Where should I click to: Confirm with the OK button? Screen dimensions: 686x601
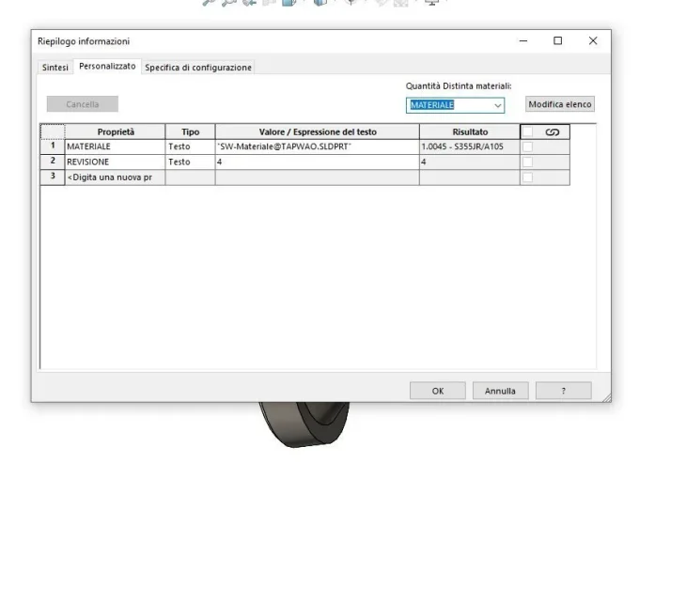438,391
